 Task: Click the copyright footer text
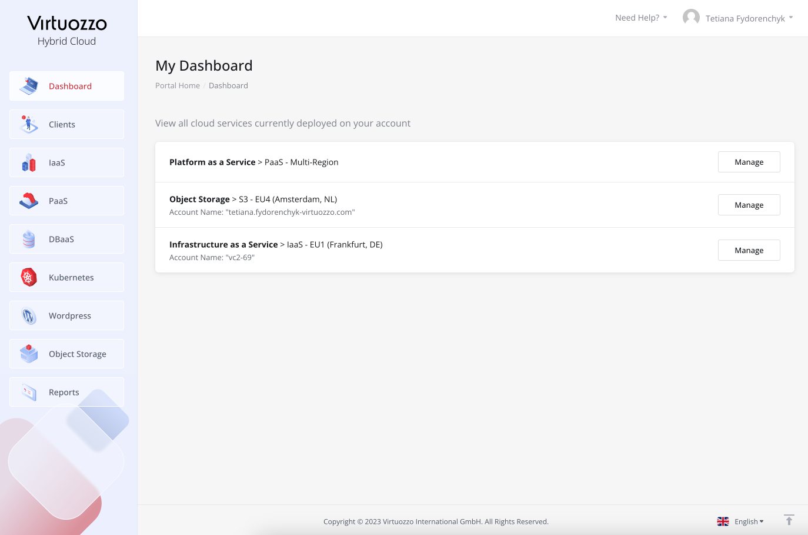pyautogui.click(x=436, y=521)
